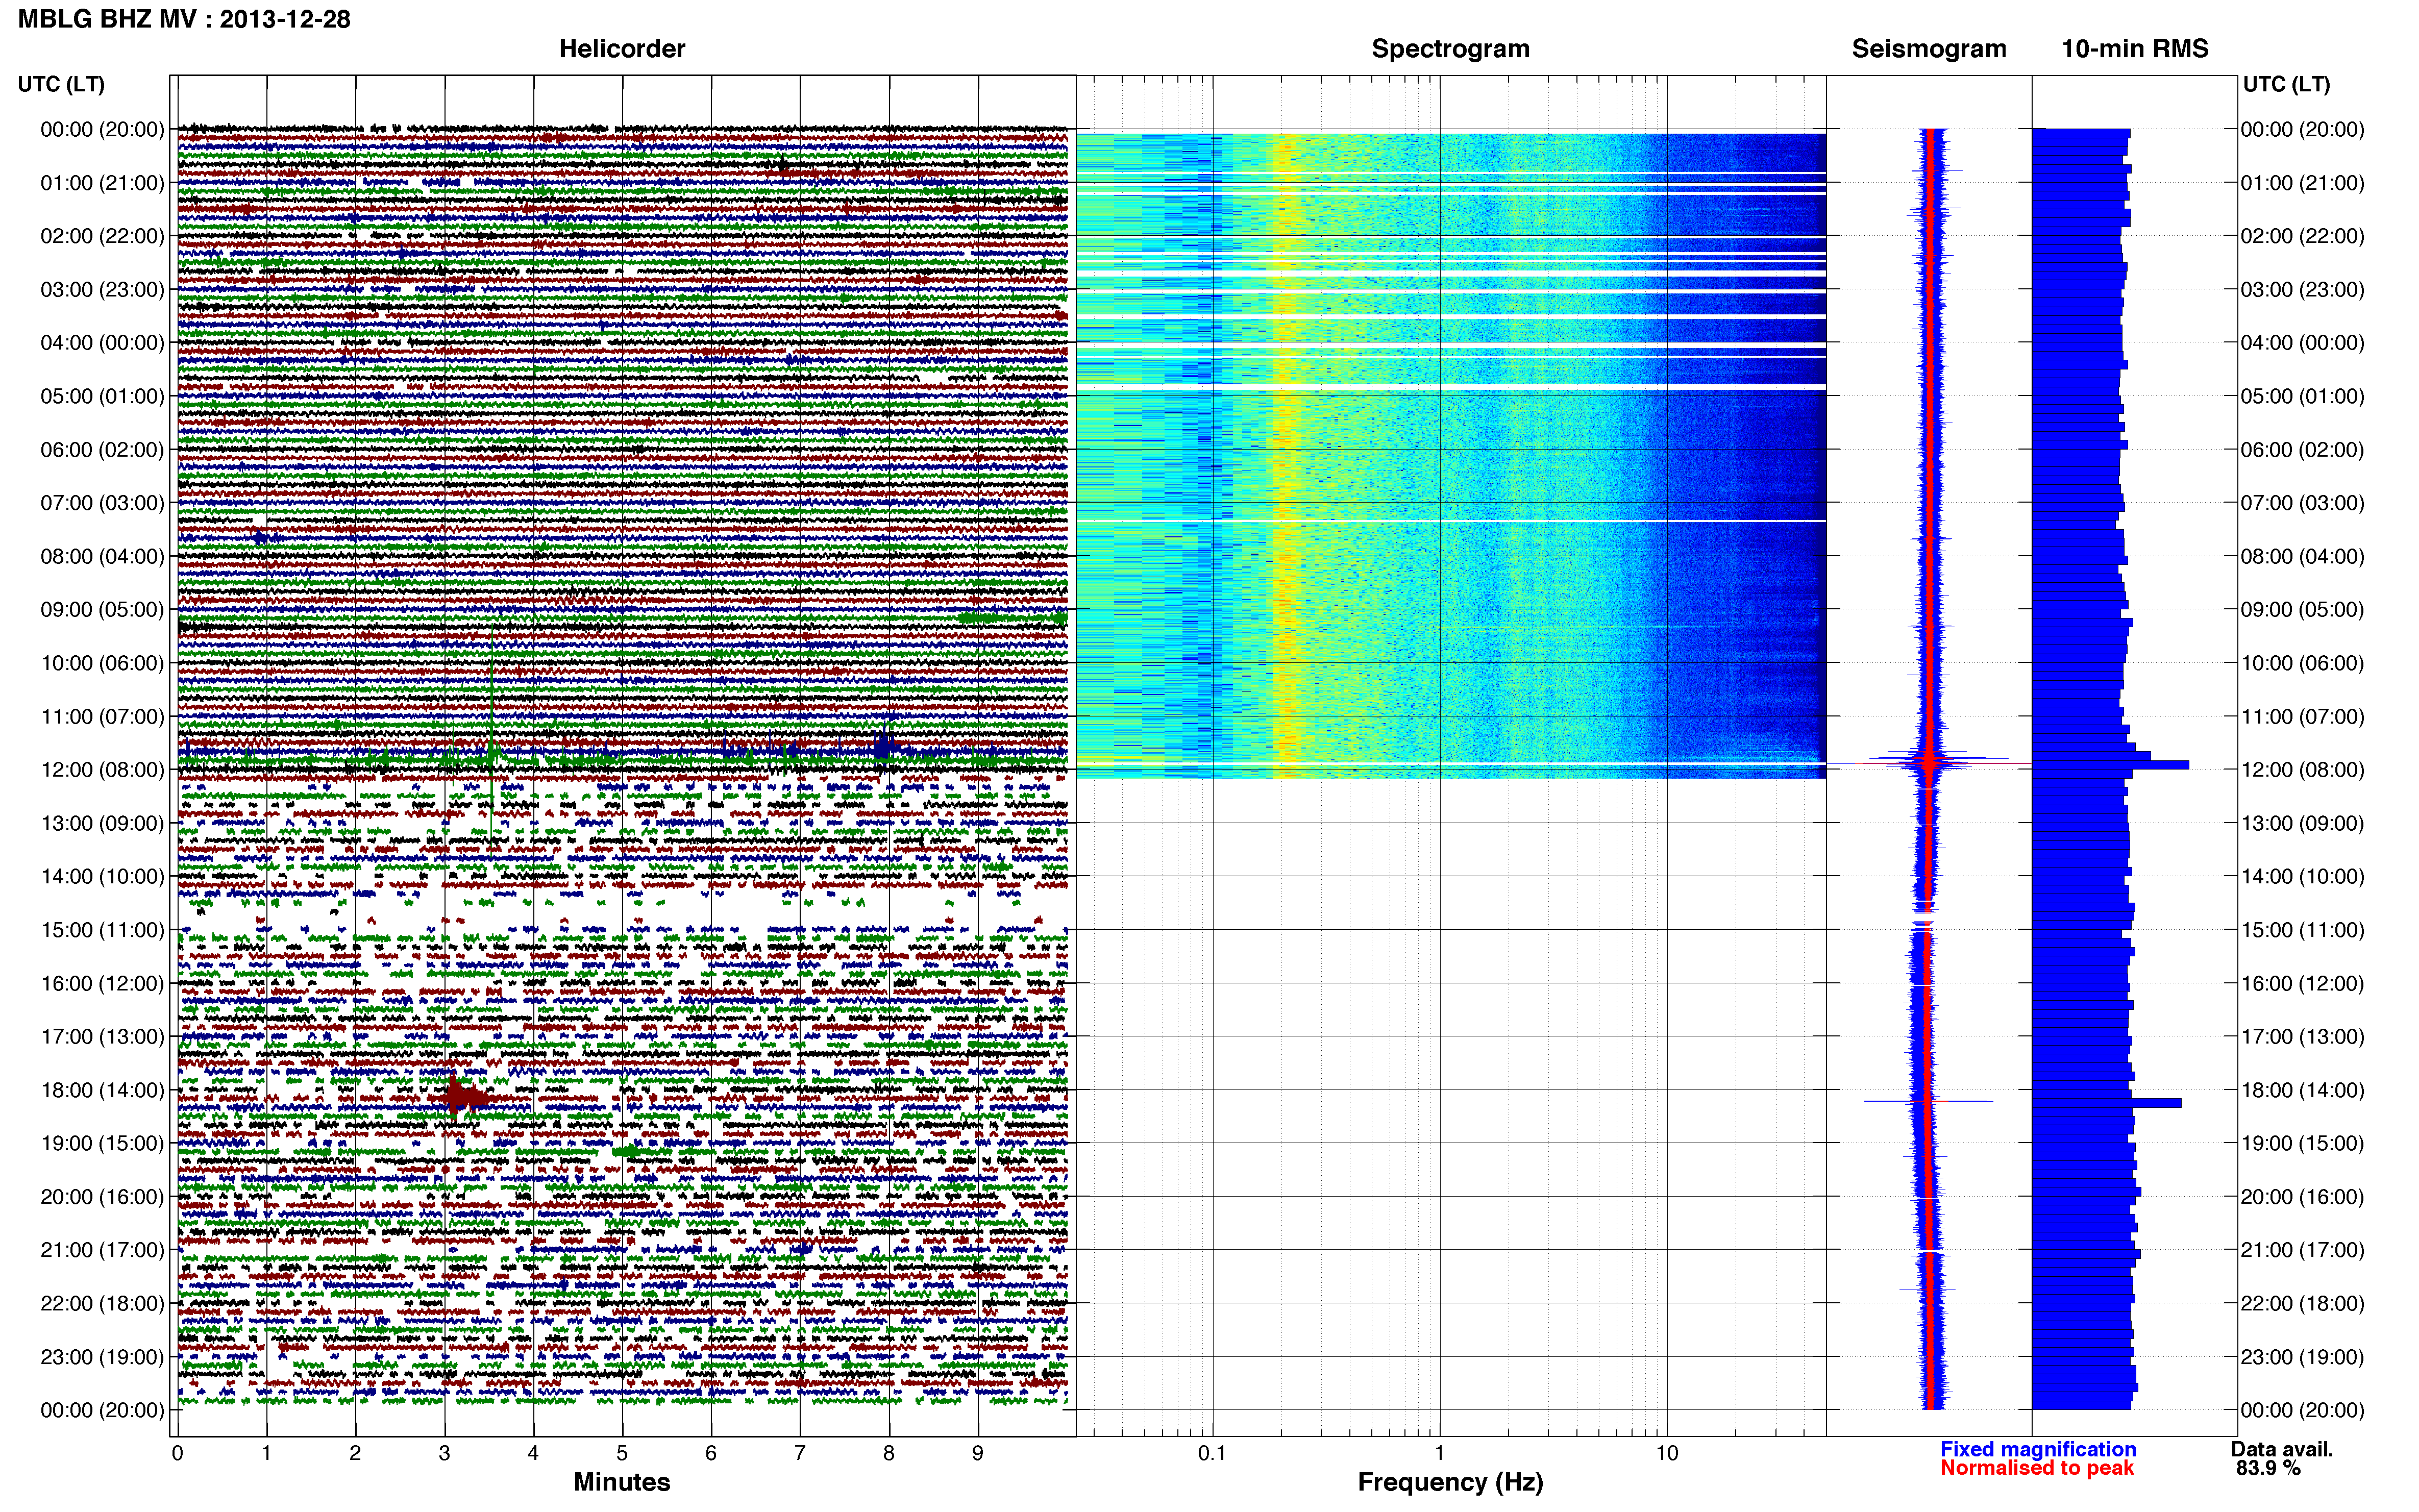Image resolution: width=2419 pixels, height=1512 pixels.
Task: Click the Frequency axis tick label "10"
Action: [x=1666, y=1454]
